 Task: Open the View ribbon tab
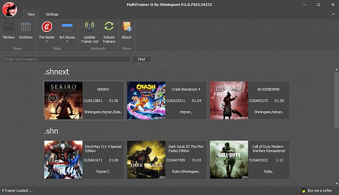31,14
